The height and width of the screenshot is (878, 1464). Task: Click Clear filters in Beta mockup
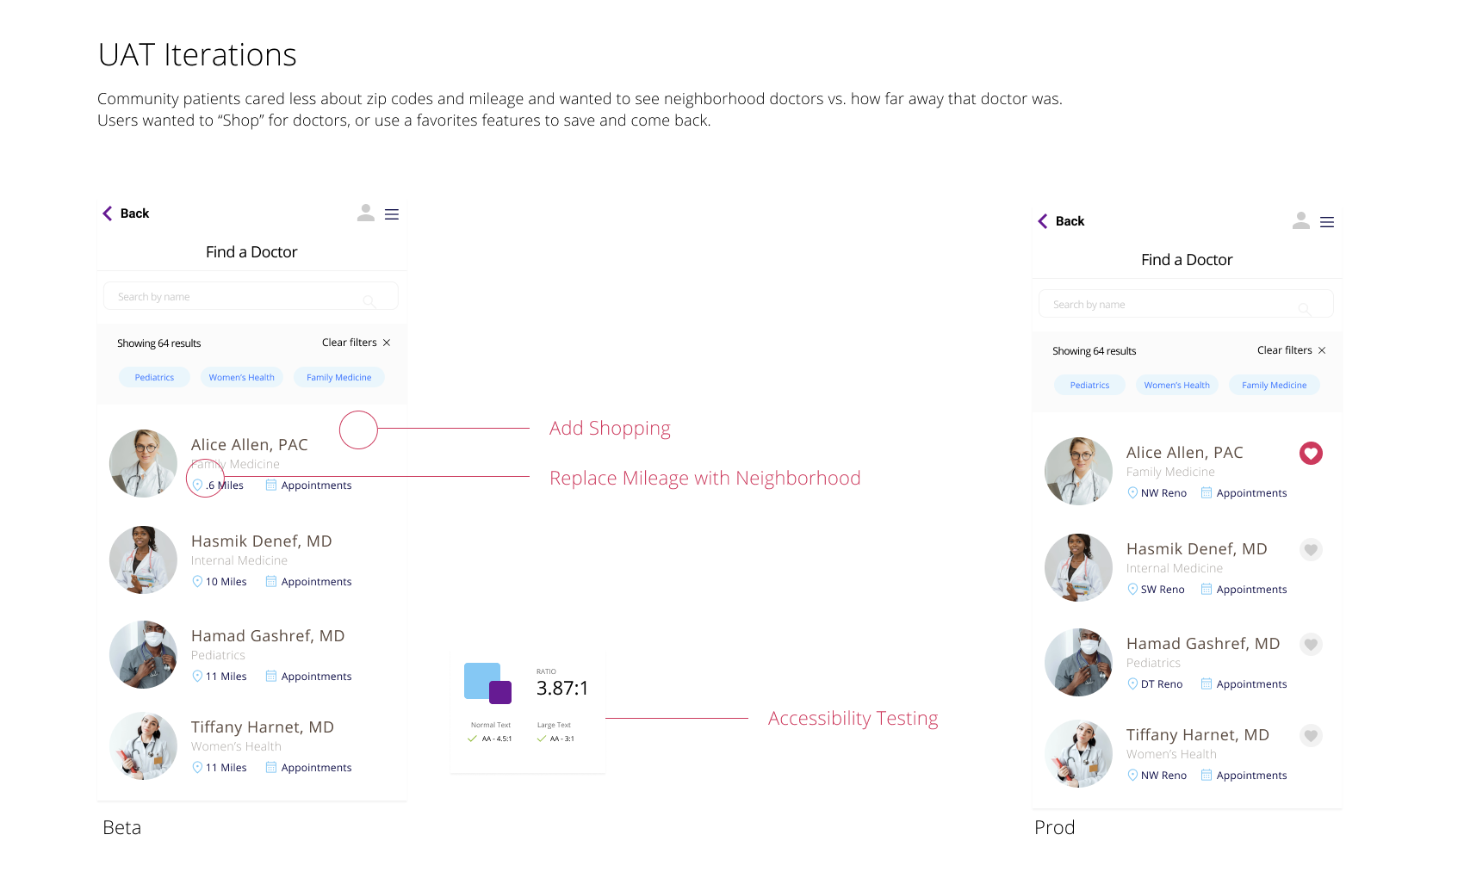click(350, 343)
